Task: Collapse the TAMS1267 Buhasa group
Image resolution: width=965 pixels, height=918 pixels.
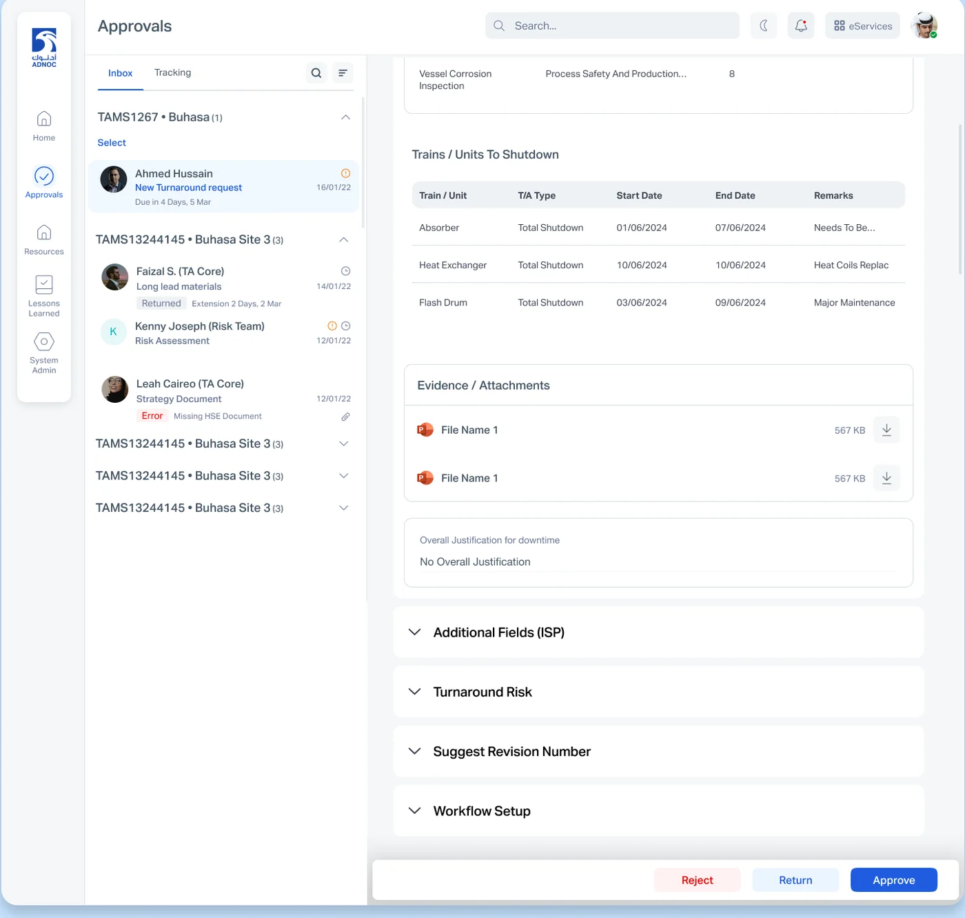Action: [345, 117]
